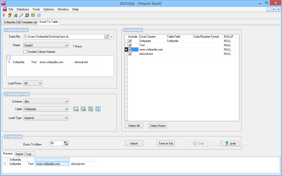Viewport: 282px width, 176px height.
Task: Click the xlstosql test cell in the preview grid
Action: click(83, 164)
